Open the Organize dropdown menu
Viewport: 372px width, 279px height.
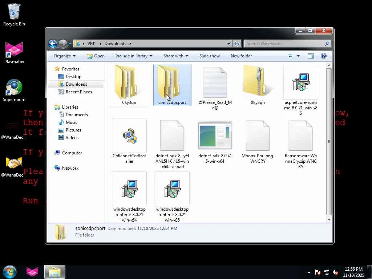[65, 56]
